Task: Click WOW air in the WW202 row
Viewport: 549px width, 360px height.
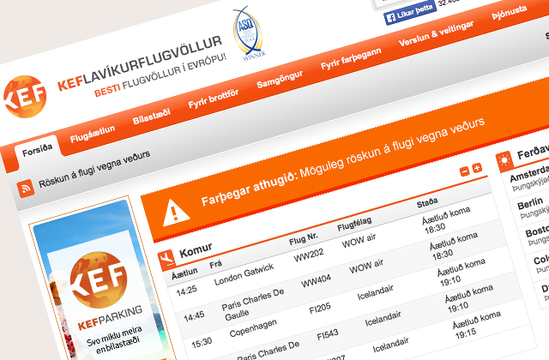Action: [x=359, y=241]
